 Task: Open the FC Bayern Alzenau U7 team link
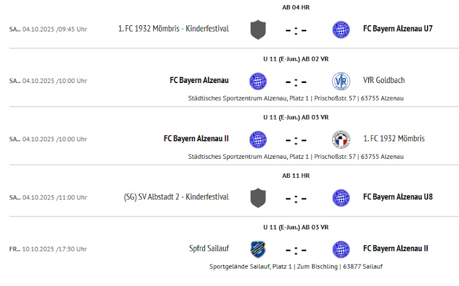pos(398,29)
